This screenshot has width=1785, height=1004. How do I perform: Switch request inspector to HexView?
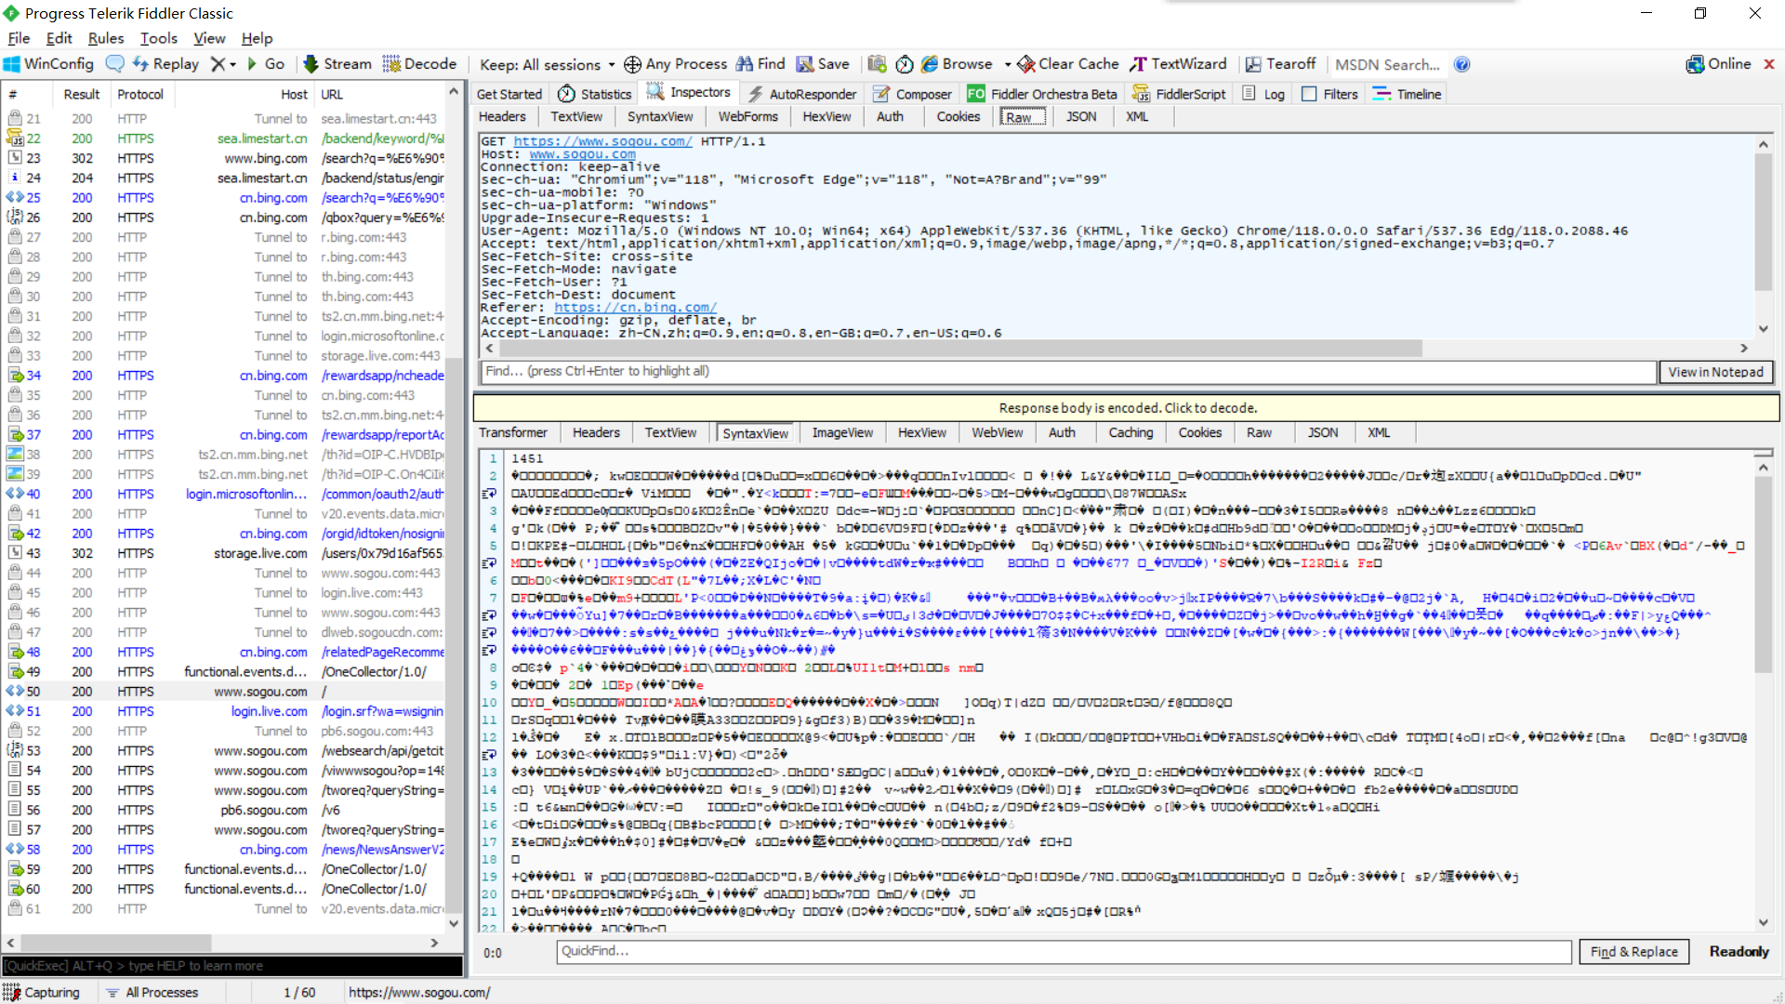point(826,116)
